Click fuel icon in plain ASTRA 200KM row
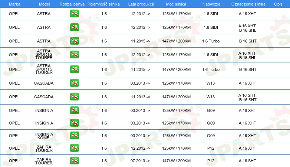The height and width of the screenshot is (167, 290). tap(74, 41)
